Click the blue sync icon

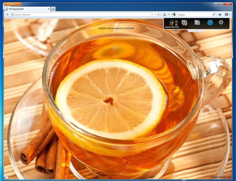[x=210, y=22]
